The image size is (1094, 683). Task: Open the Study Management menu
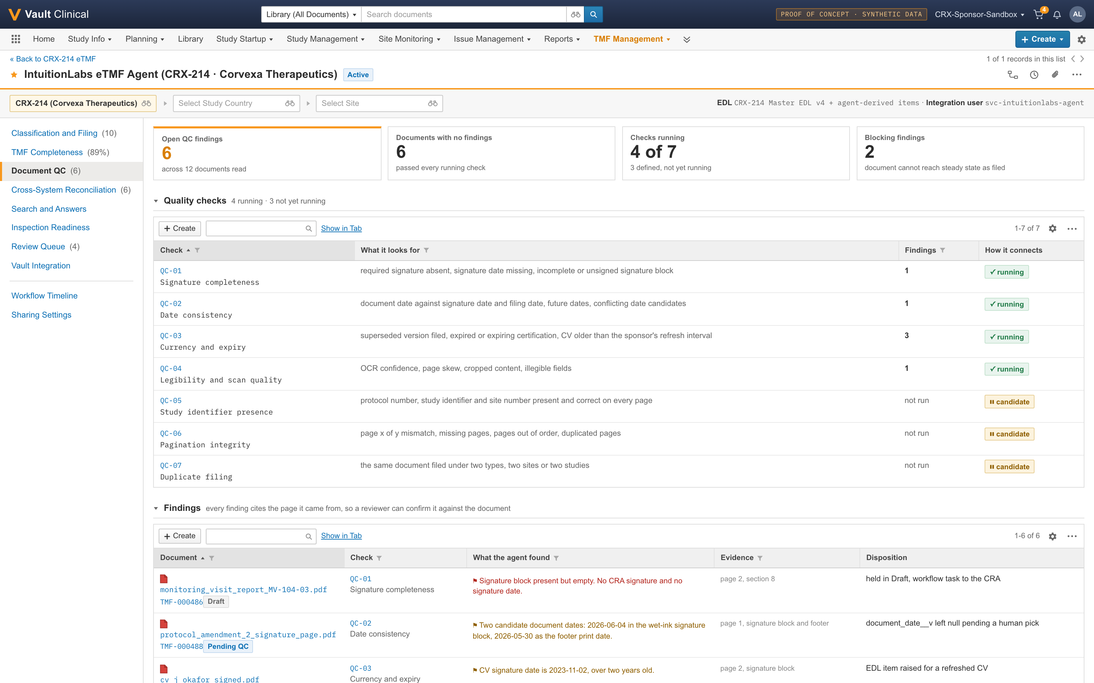coord(325,39)
